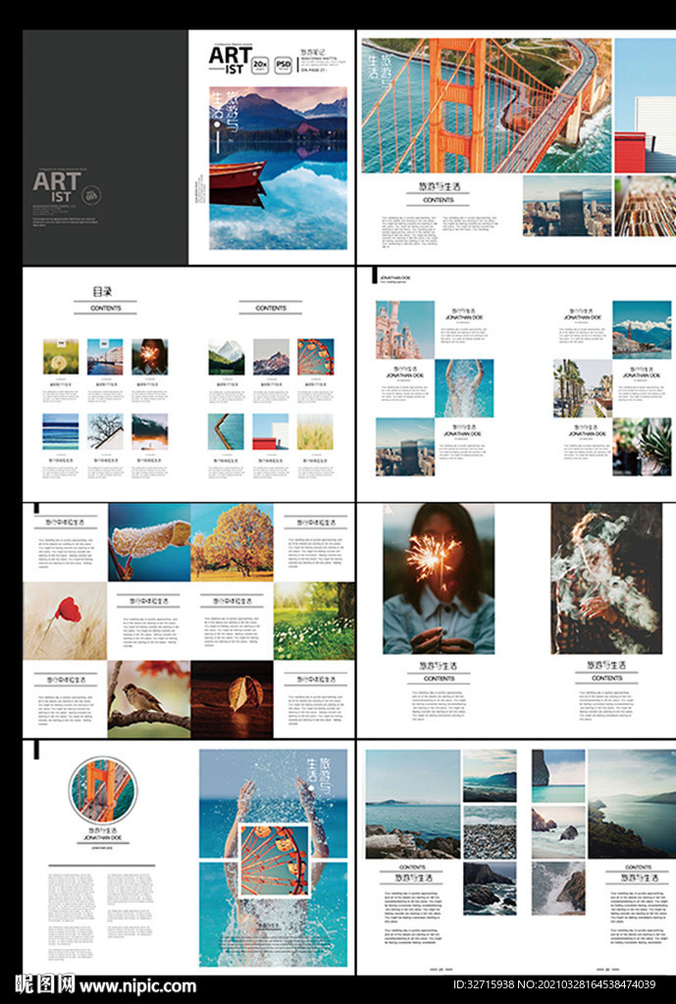676x1004 pixels.
Task: Select the small ferris wheel thumbnail in the contents grid
Action: [x=315, y=357]
